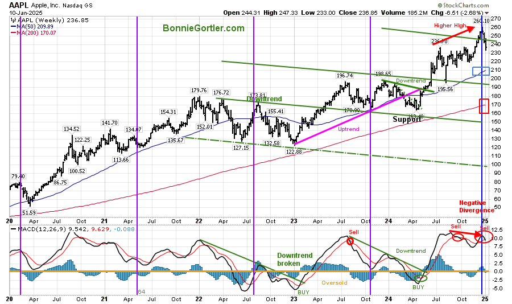Click the 113.66 price label
The width and height of the screenshot is (512, 304).
[x=121, y=160]
